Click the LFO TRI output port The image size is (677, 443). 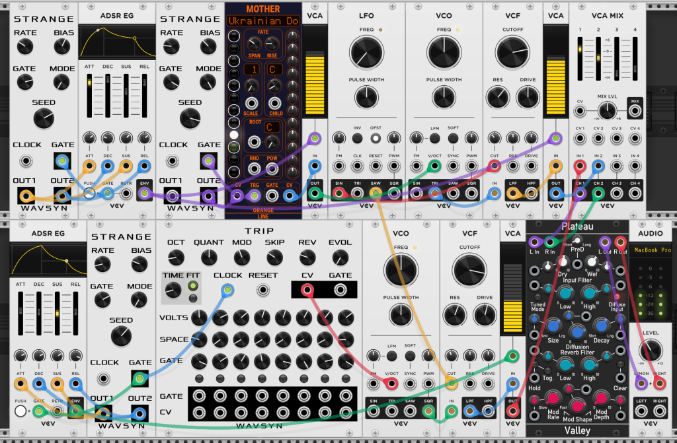click(x=357, y=193)
